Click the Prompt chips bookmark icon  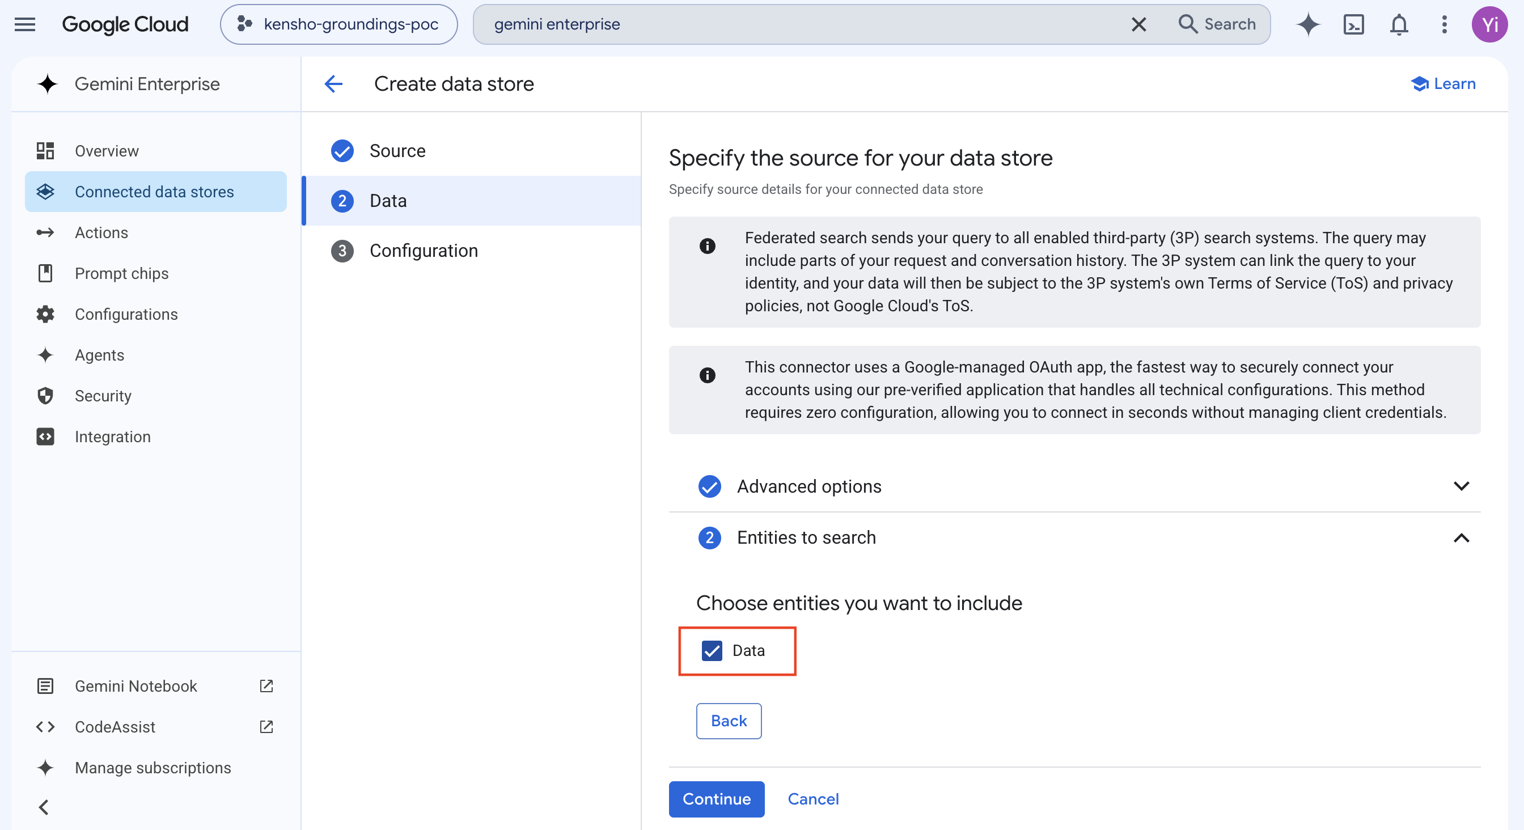coord(45,273)
